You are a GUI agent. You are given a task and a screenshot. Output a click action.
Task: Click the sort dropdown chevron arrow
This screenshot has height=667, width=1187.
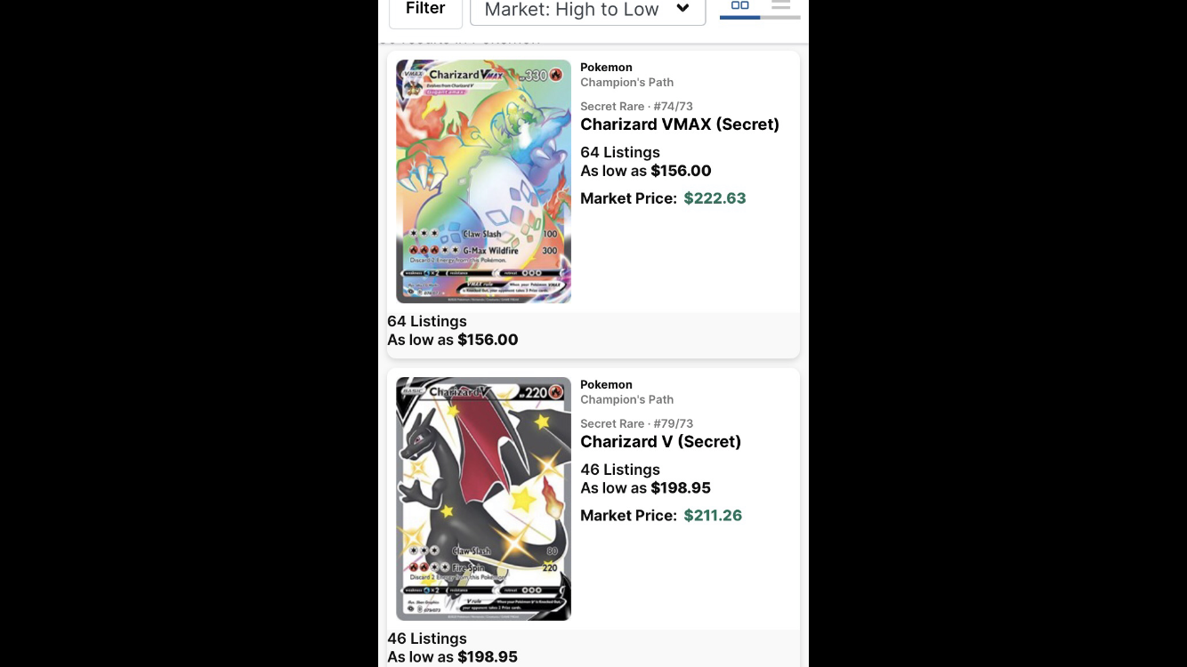click(x=682, y=9)
